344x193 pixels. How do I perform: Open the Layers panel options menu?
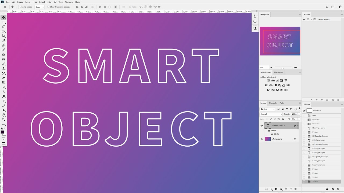tap(300, 103)
